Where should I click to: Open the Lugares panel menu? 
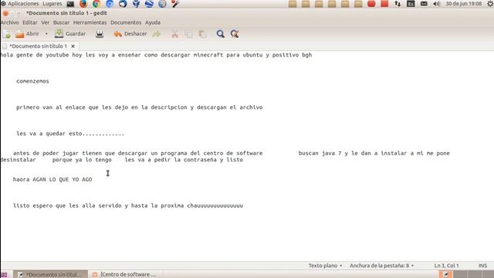[x=52, y=4]
